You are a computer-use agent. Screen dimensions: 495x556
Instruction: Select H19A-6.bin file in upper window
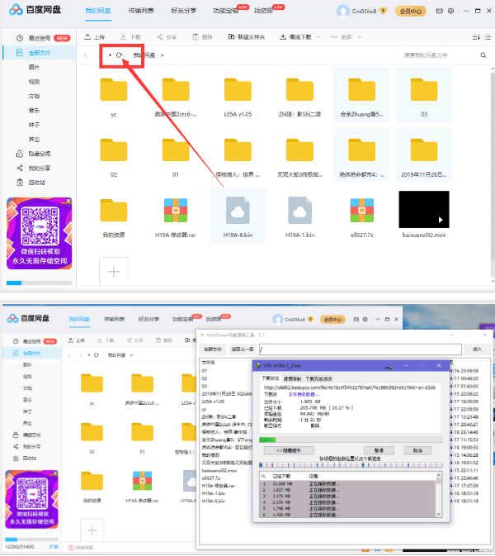pyautogui.click(x=238, y=216)
